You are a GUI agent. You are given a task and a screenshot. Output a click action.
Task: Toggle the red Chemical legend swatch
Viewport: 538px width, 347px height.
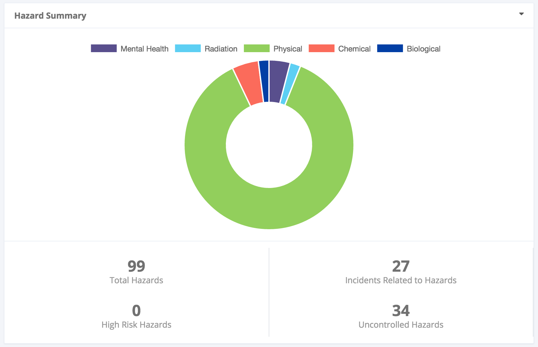point(321,49)
